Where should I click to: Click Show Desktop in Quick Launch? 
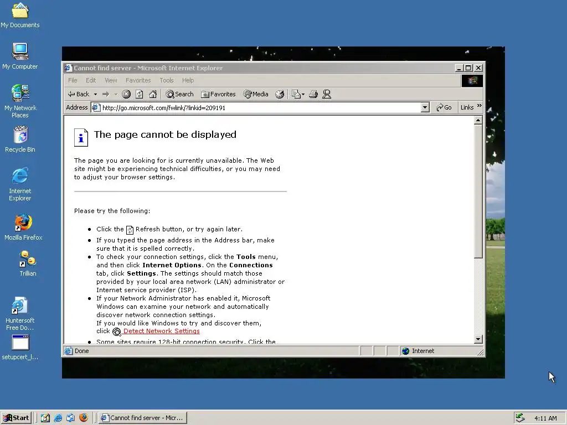(x=45, y=418)
